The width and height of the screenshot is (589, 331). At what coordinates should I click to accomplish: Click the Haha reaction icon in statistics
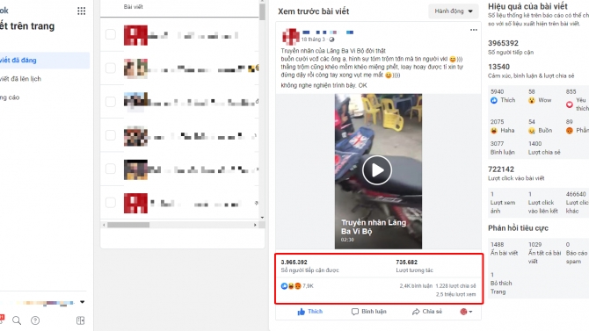pyautogui.click(x=494, y=131)
